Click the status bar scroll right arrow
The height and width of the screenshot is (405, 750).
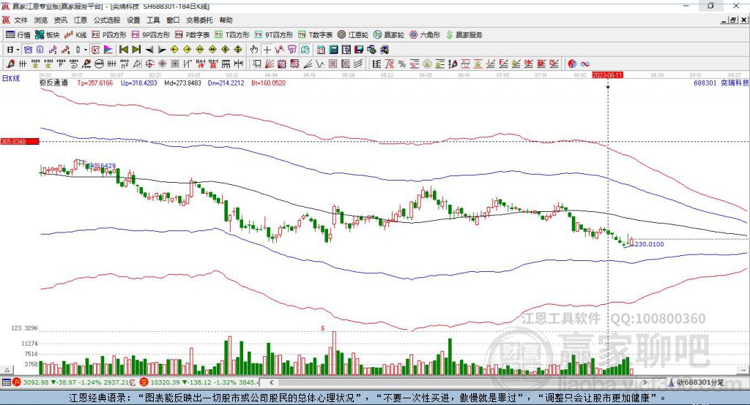coord(645,382)
